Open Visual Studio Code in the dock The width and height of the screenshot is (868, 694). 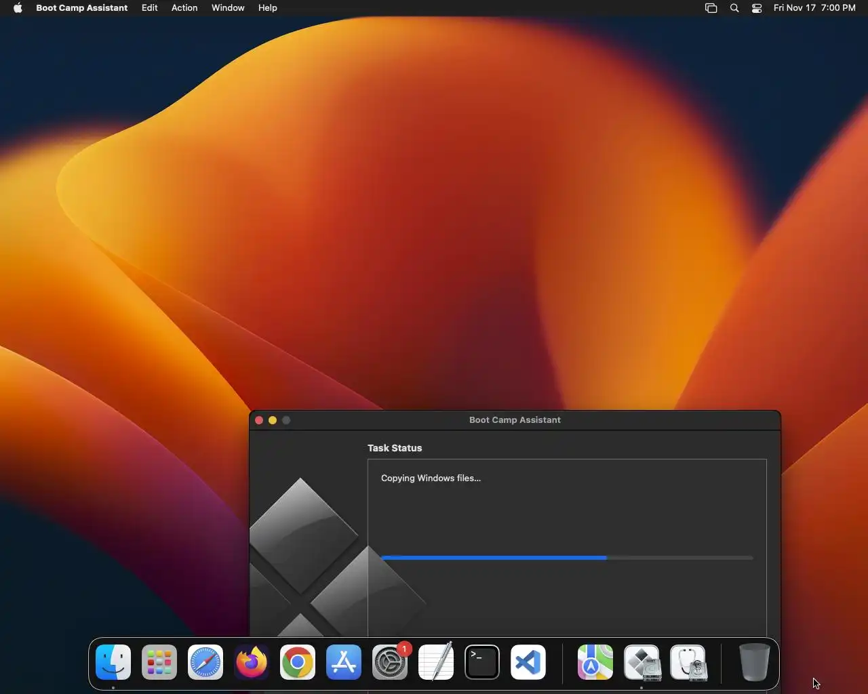pyautogui.click(x=528, y=662)
